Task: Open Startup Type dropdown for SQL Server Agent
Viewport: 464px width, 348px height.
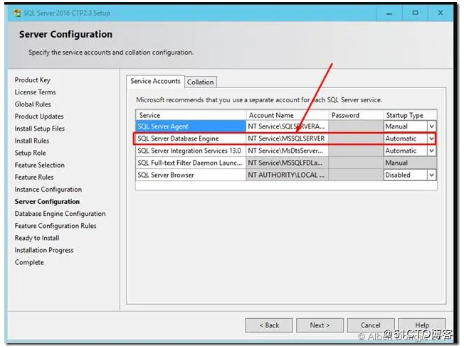Action: (x=431, y=126)
